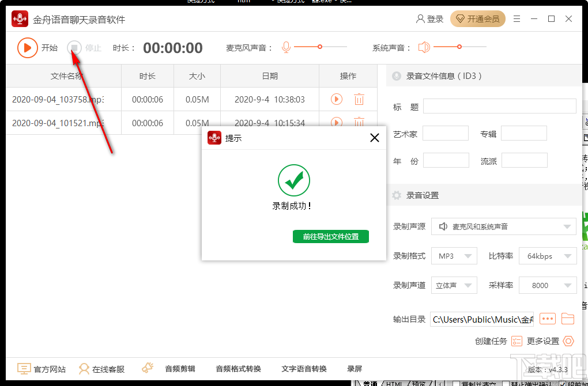Launch 文字语音转换 text-to-speech tool

(x=305, y=369)
